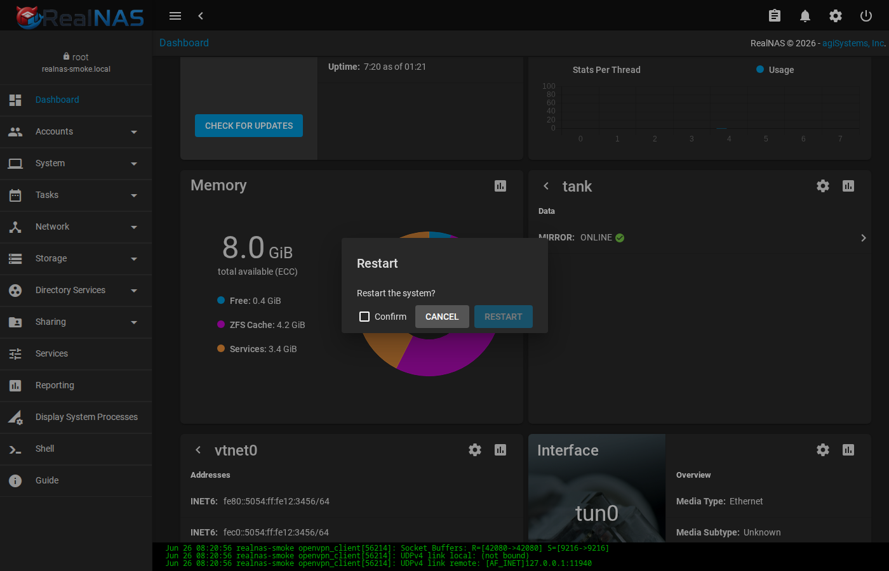Click CHECK FOR UPDATES button
889x571 pixels.
249,126
